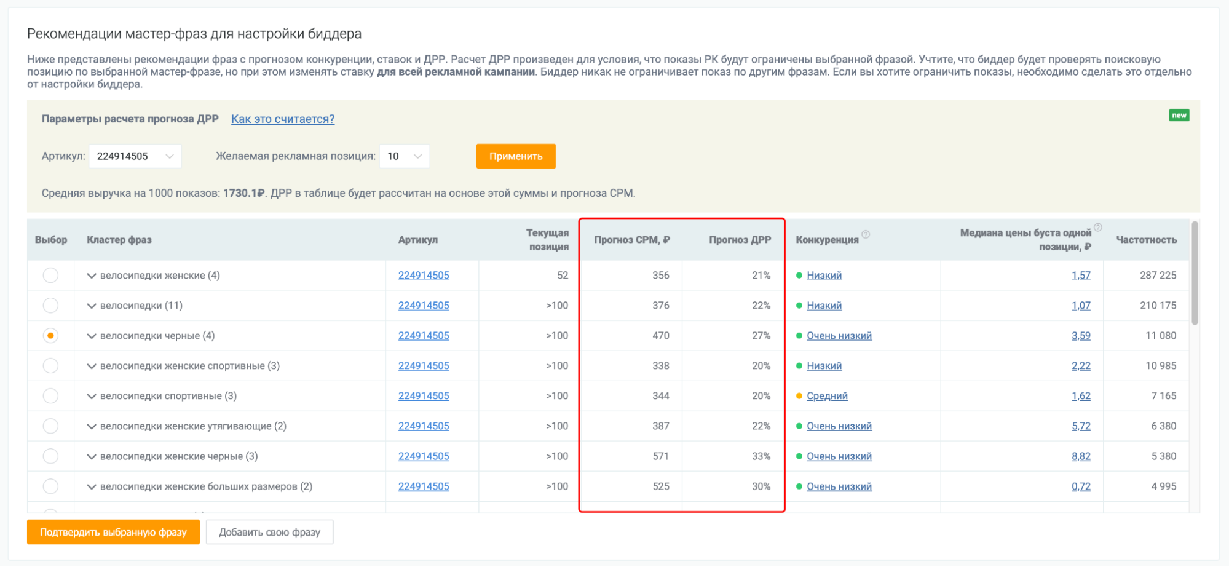This screenshot has width=1229, height=567.
Task: Click average revenue value 1730.1₽
Action: (x=243, y=193)
